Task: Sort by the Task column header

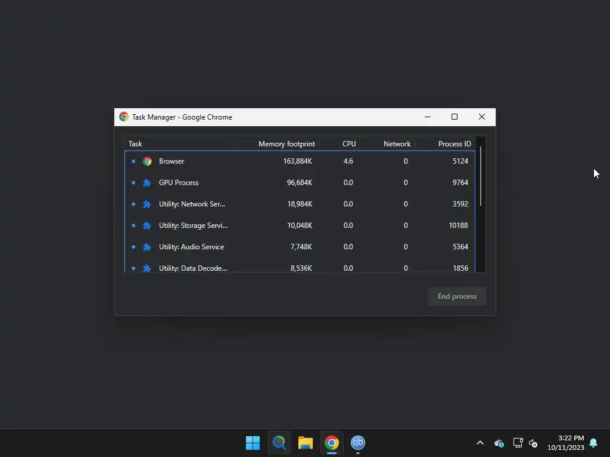Action: pyautogui.click(x=179, y=144)
